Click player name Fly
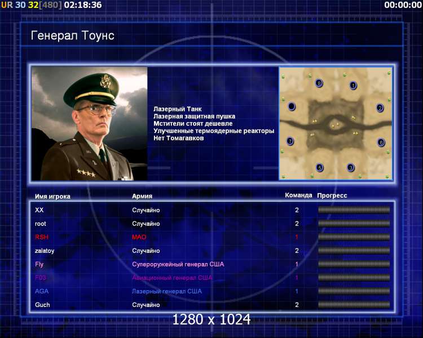This screenshot has height=338, width=423. coord(39,264)
